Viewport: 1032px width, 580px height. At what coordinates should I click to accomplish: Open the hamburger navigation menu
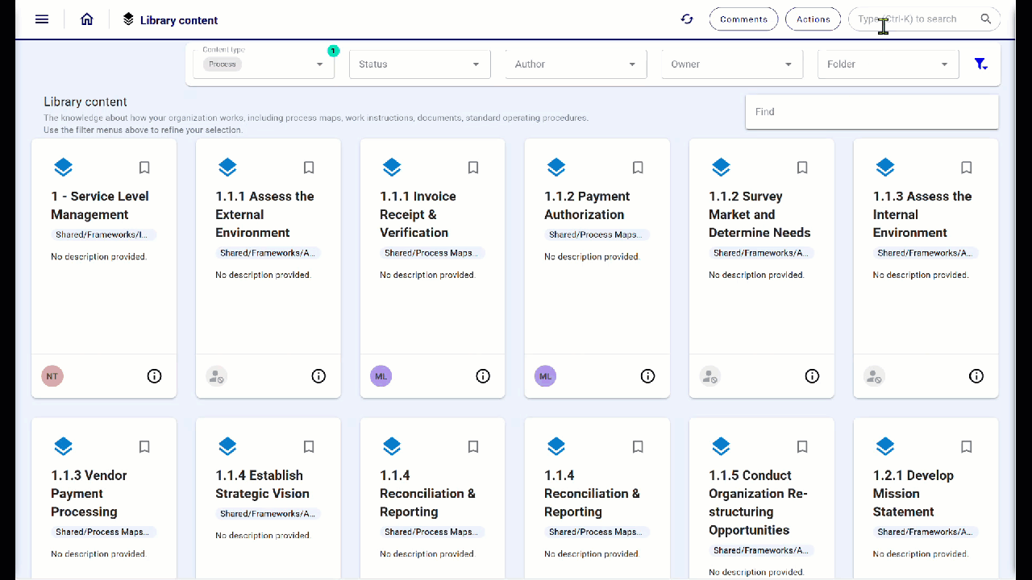[42, 19]
